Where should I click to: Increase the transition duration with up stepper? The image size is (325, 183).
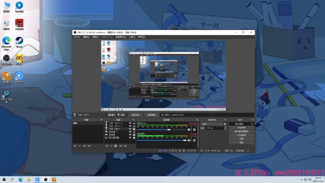225,127
